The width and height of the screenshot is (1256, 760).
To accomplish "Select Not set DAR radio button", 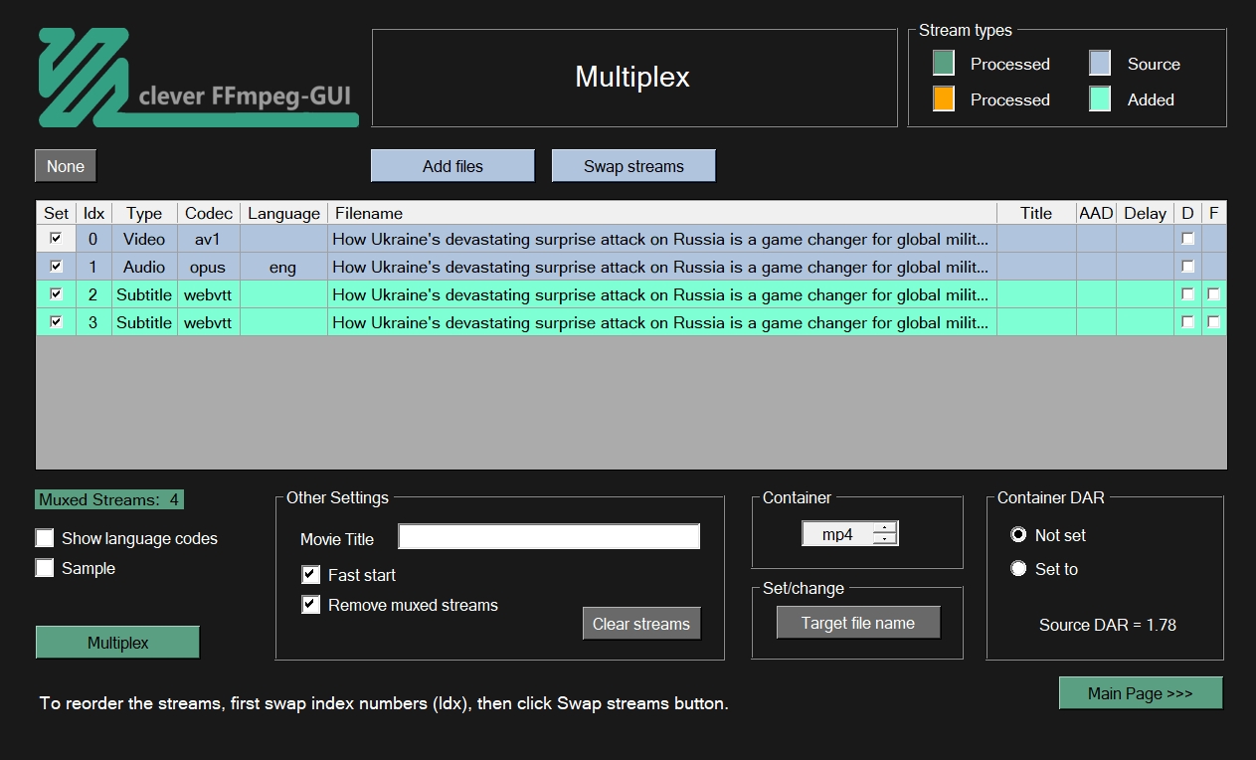I will click(x=1018, y=535).
